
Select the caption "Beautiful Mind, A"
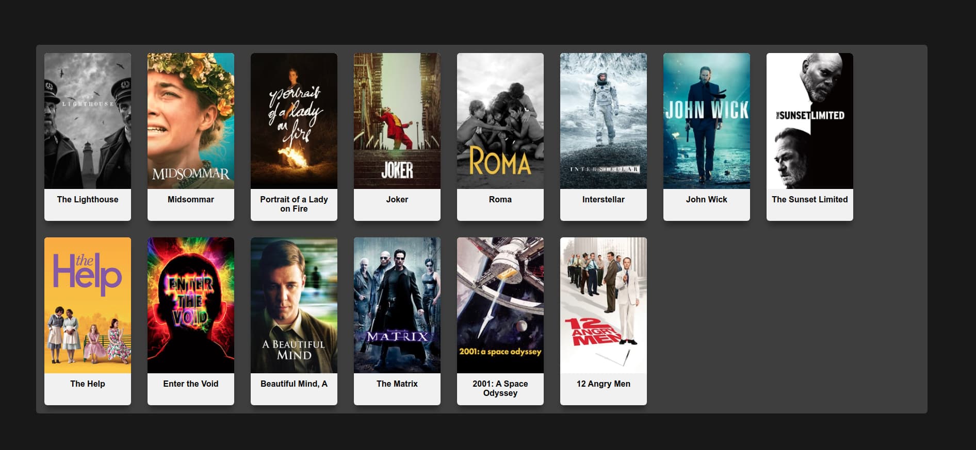click(294, 384)
